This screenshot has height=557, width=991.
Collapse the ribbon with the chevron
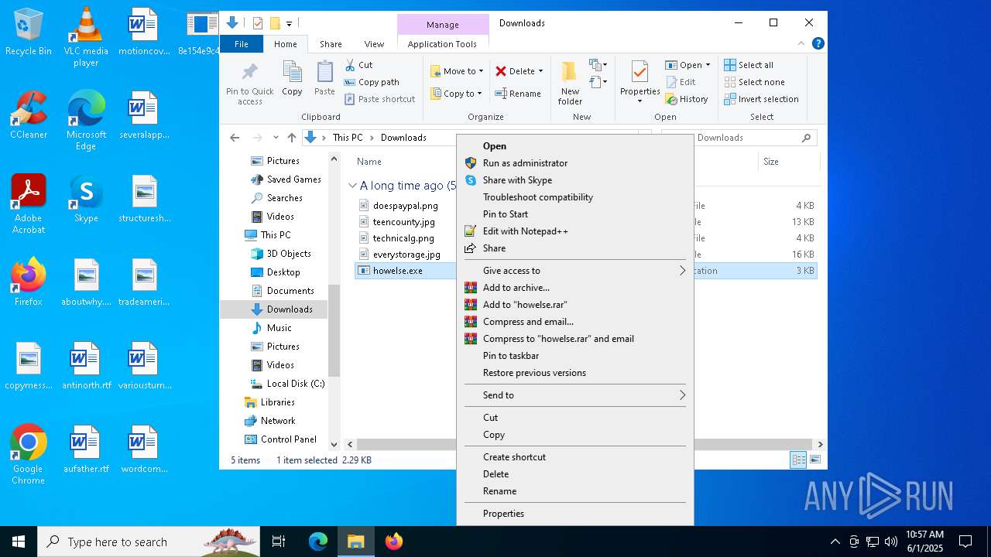801,43
